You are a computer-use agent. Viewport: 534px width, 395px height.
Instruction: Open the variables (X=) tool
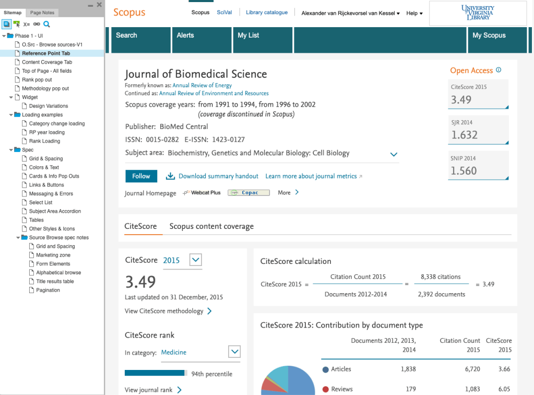(26, 24)
